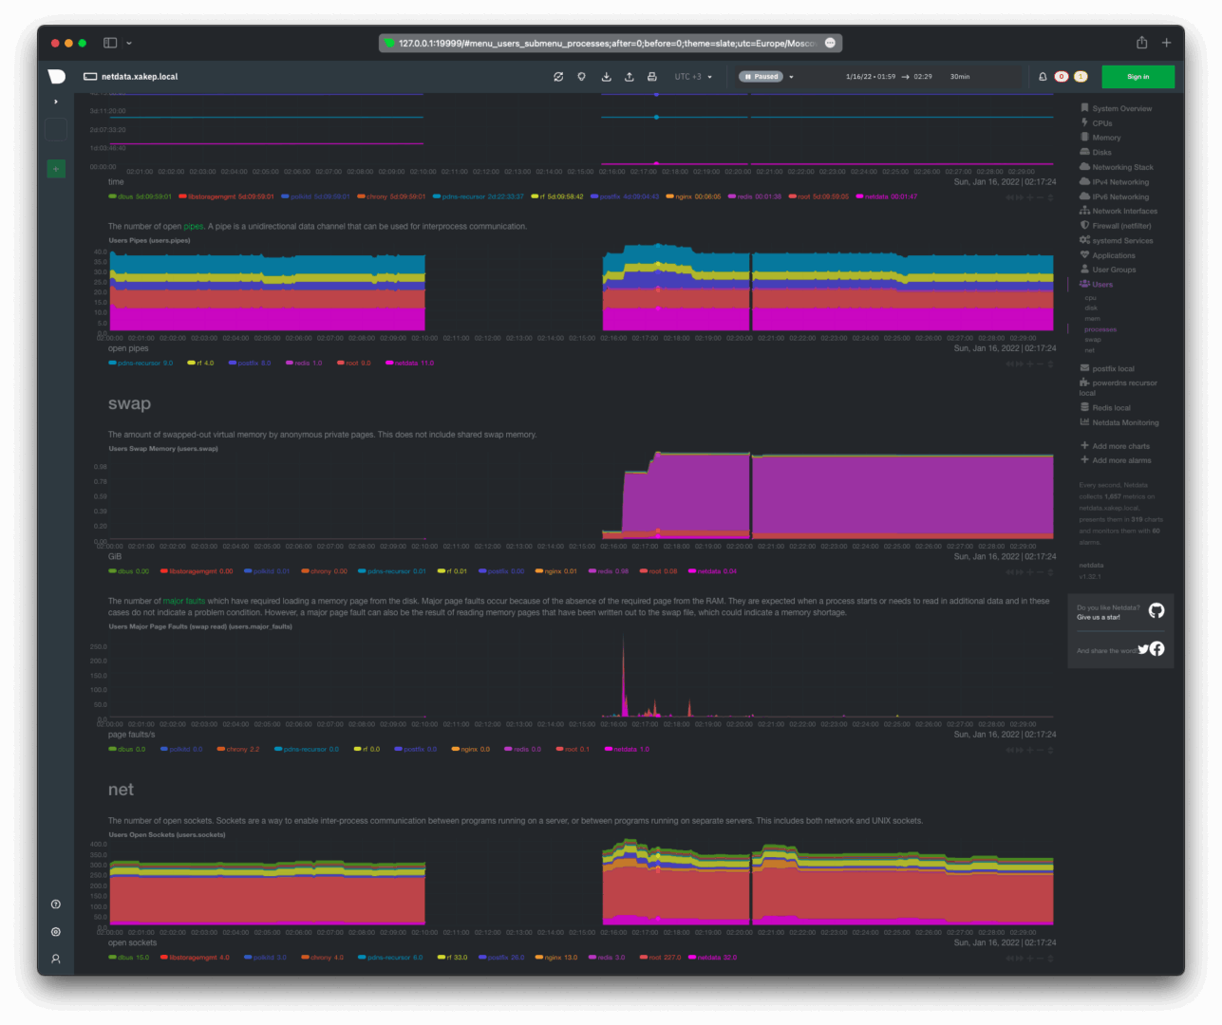Click the import snapshot download icon
The width and height of the screenshot is (1222, 1025).
pyautogui.click(x=607, y=77)
